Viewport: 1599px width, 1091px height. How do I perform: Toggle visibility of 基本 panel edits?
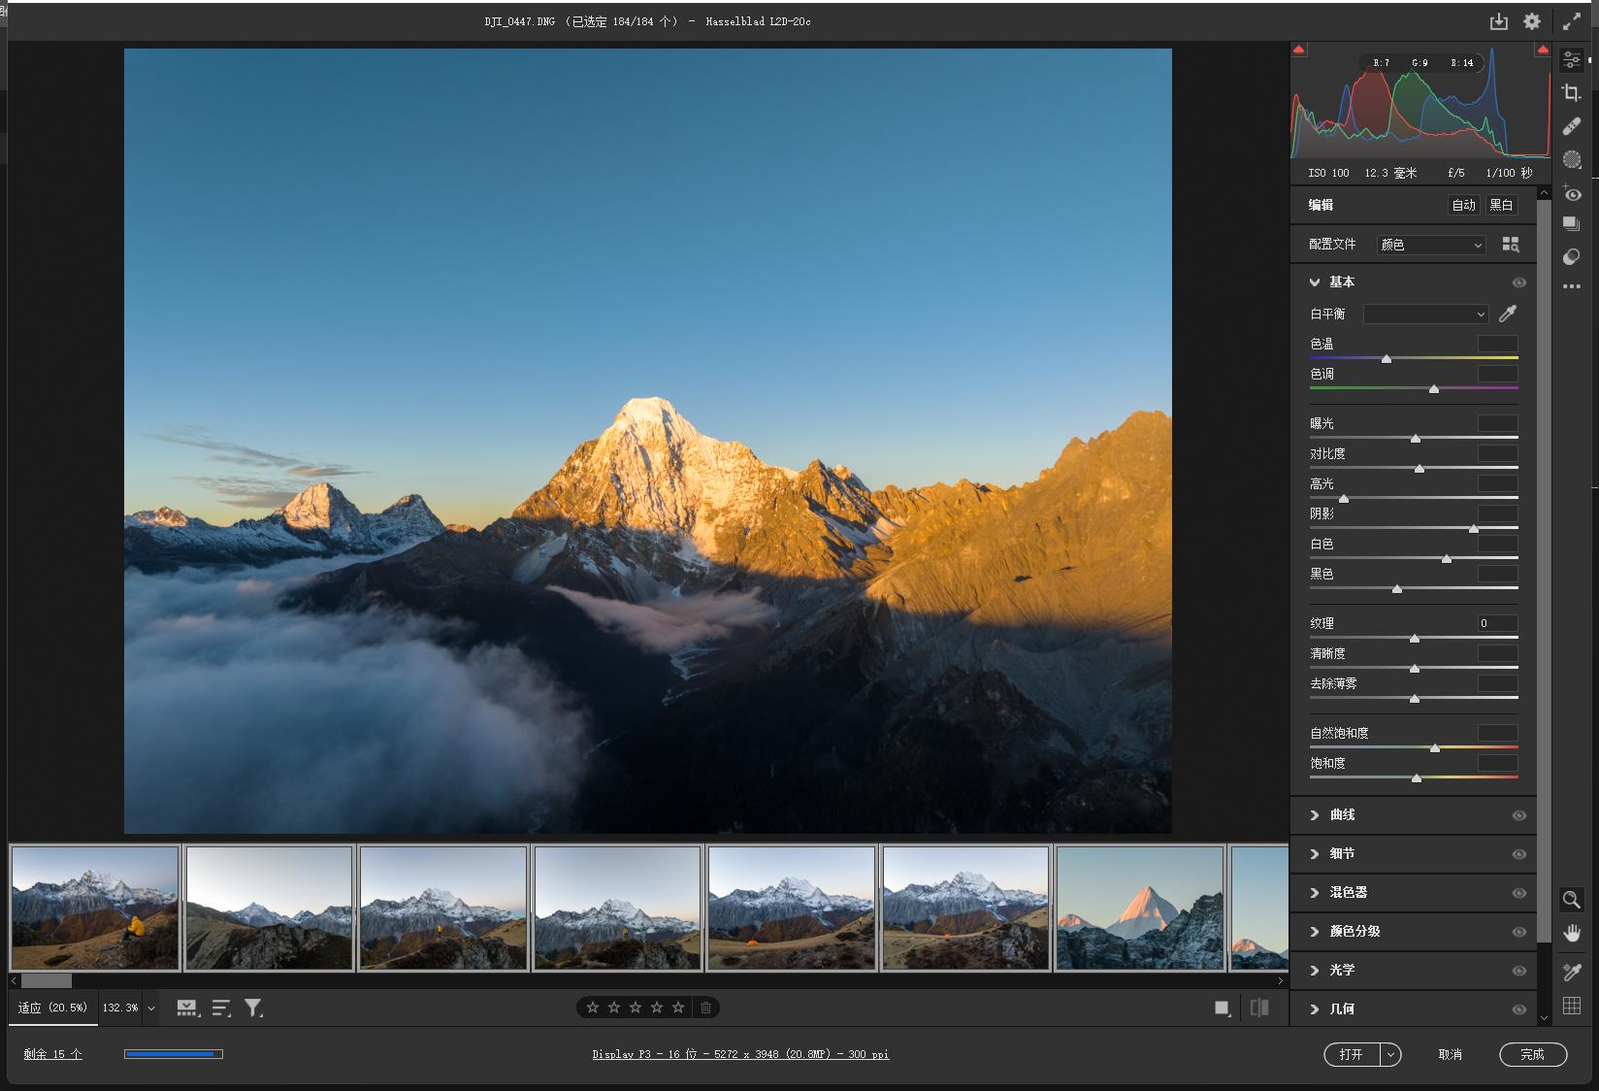click(1518, 282)
